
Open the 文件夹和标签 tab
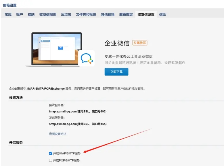86,14
